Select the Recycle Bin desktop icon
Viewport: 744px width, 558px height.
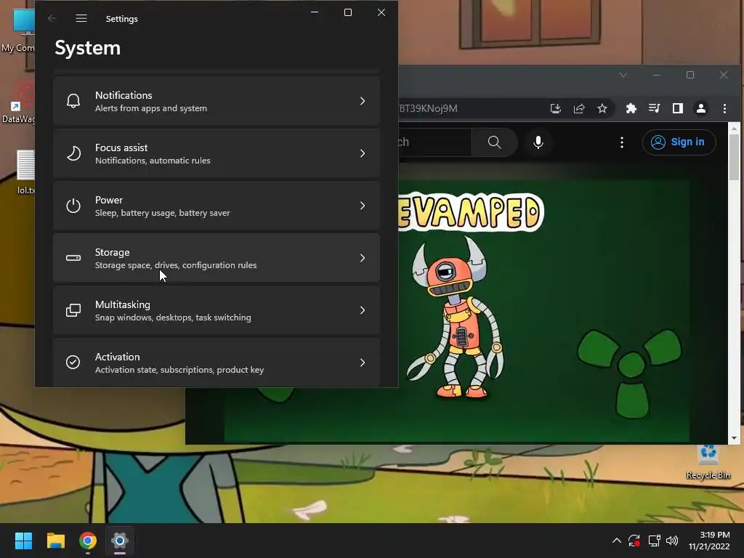(x=708, y=461)
